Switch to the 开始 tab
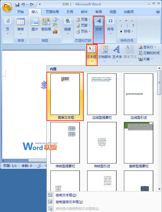The height and width of the screenshot is (212, 162). coord(21,12)
